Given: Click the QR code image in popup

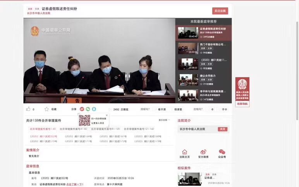Looking at the screenshot, I should (84, 121).
